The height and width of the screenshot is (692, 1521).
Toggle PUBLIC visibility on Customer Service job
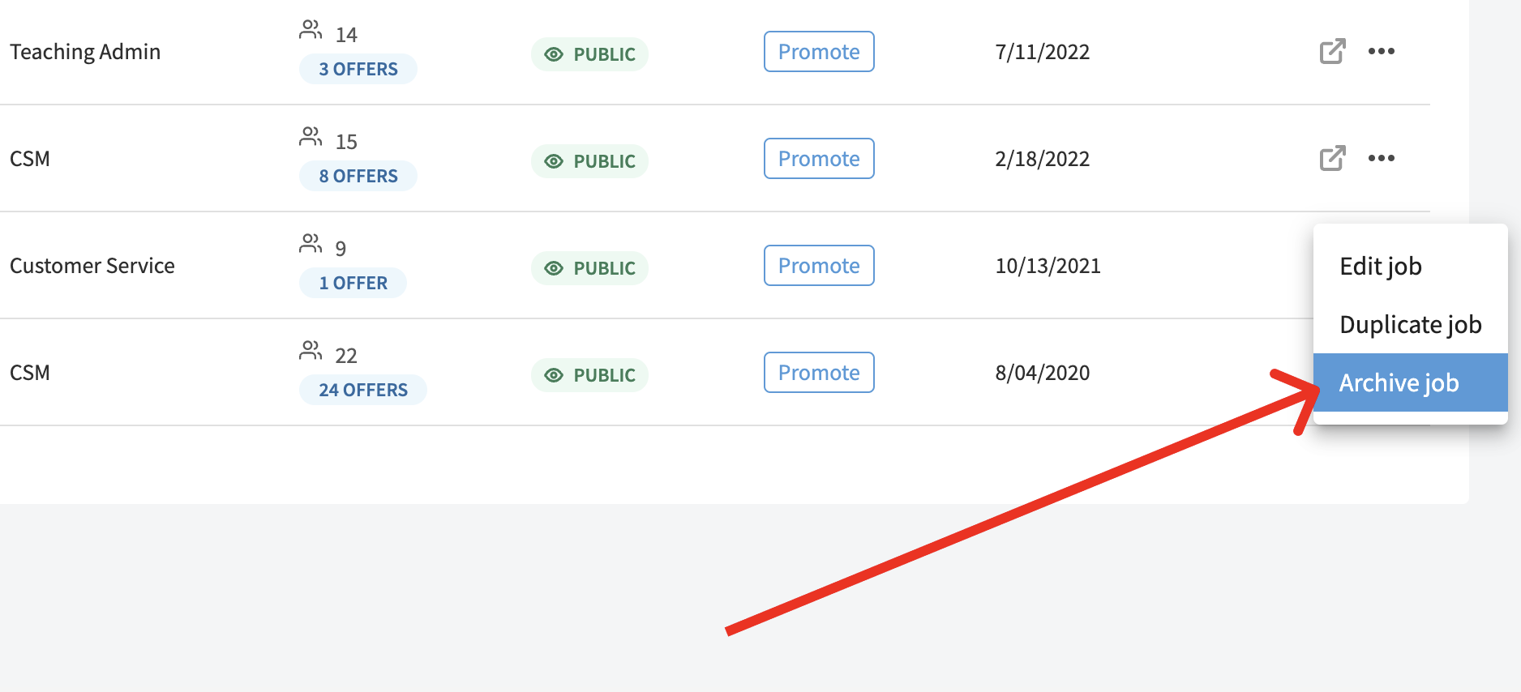coord(589,268)
